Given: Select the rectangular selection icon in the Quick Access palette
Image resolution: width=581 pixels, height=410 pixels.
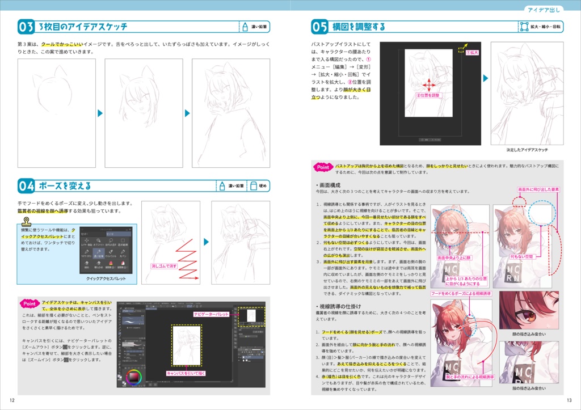Looking at the screenshot, I should point(123,242).
